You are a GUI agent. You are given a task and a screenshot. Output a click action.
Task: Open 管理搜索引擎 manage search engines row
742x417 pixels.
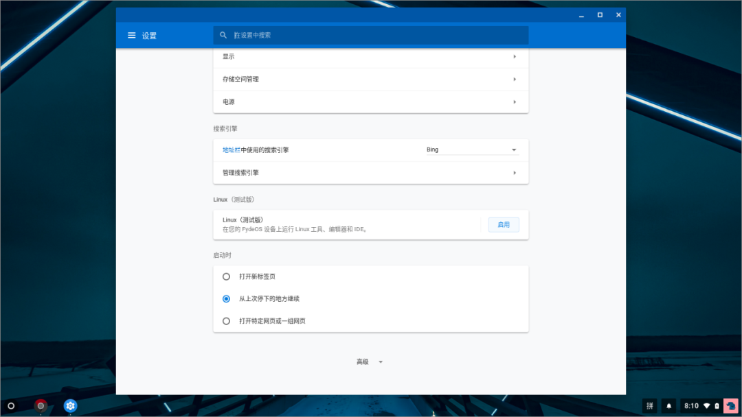pos(370,173)
